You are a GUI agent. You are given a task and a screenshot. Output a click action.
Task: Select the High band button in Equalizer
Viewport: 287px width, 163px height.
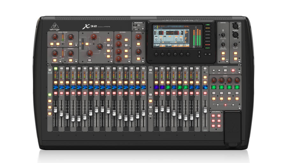pyautogui.click(x=108, y=40)
